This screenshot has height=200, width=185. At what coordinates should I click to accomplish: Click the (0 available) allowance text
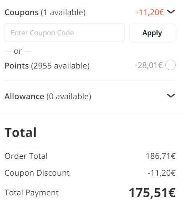coord(69,96)
